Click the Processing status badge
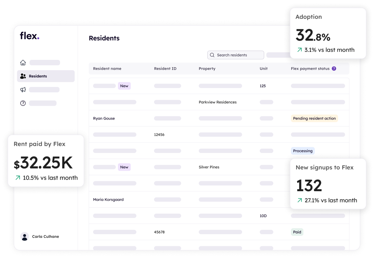The height and width of the screenshot is (259, 374). point(303,151)
